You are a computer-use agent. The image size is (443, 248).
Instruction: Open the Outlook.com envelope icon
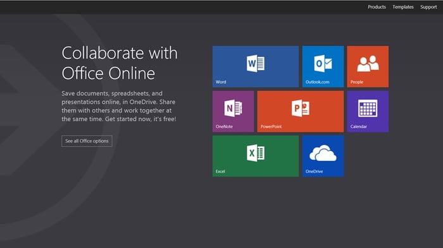(323, 63)
